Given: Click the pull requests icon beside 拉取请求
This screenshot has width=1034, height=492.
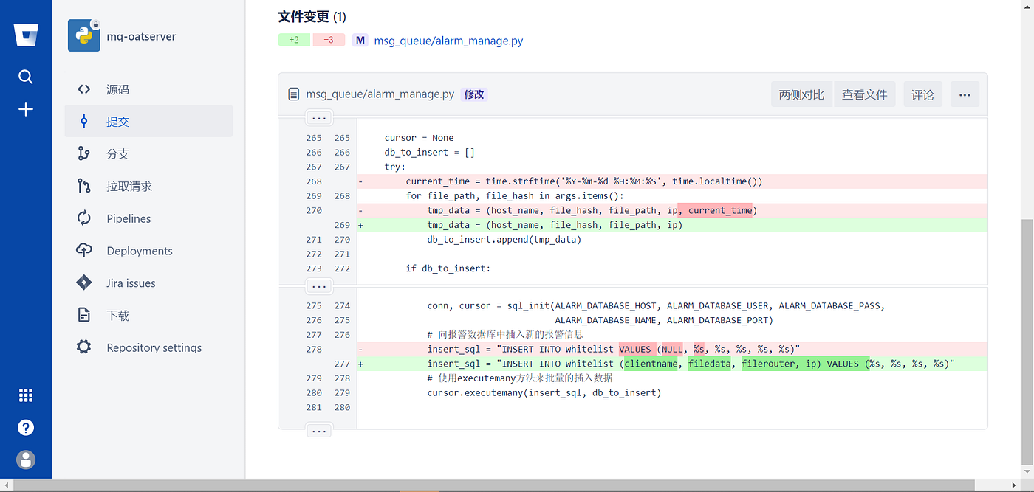Looking at the screenshot, I should click(84, 186).
